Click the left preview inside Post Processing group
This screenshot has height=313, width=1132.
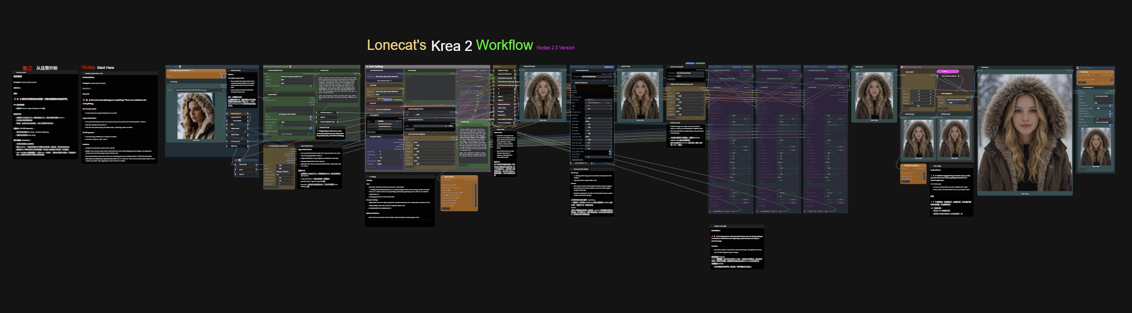[919, 139]
